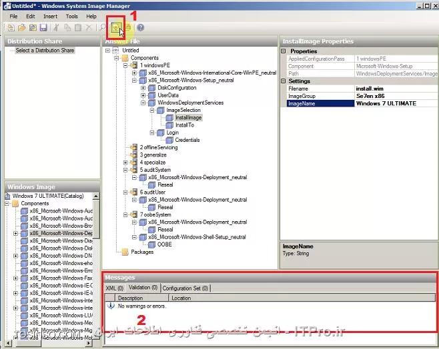Switch to the XML (0) messages tab
This screenshot has width=439, height=349.
click(x=115, y=288)
